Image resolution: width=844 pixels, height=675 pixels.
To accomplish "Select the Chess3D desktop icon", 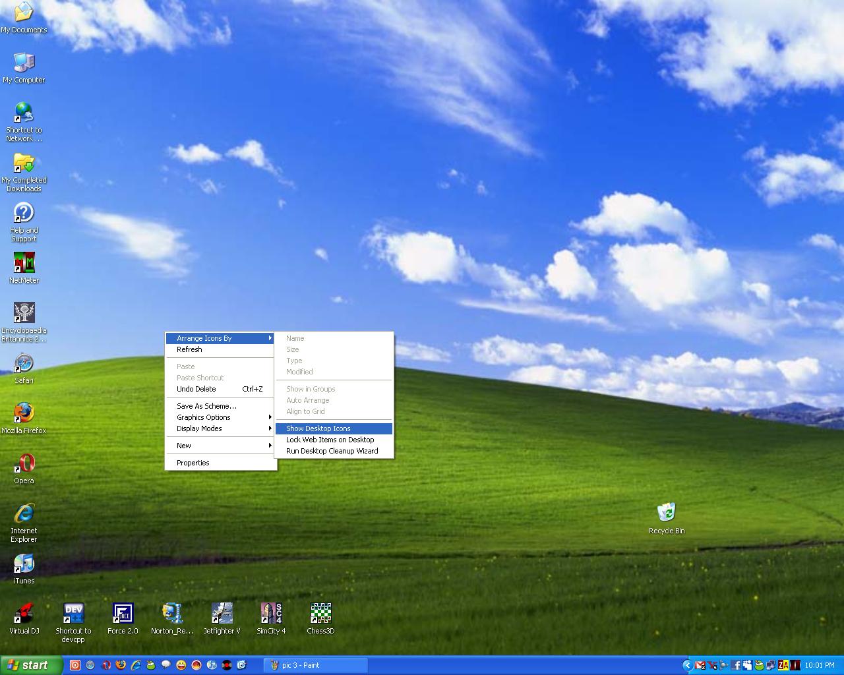I will tap(320, 619).
